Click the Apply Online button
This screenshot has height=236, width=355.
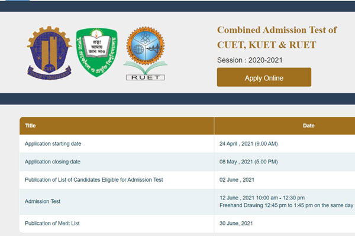264,77
